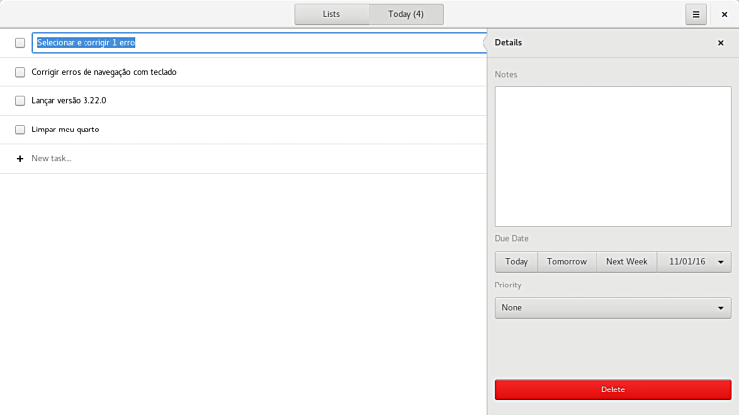Select the 'Limpar meu quarto' task row

pos(246,130)
